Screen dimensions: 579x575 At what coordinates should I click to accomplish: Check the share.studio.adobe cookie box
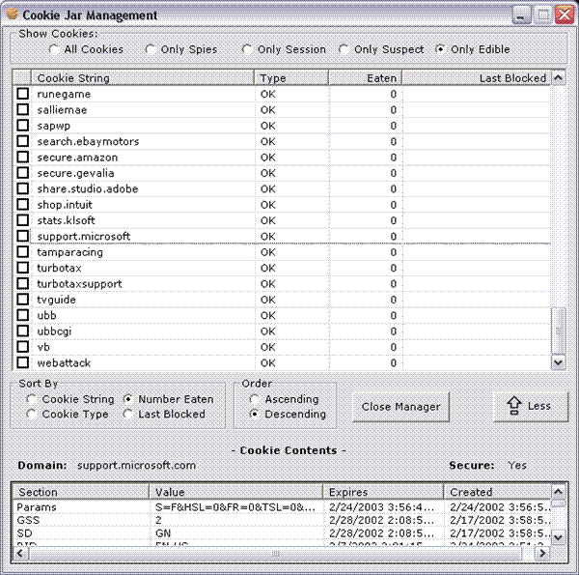click(23, 188)
